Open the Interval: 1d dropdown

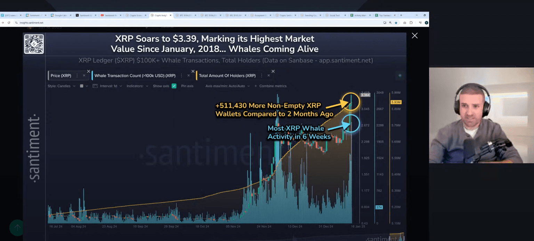pos(111,86)
